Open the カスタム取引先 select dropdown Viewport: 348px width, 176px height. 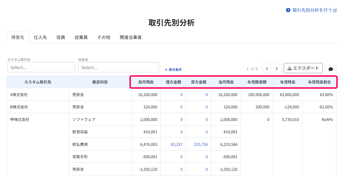click(x=41, y=67)
